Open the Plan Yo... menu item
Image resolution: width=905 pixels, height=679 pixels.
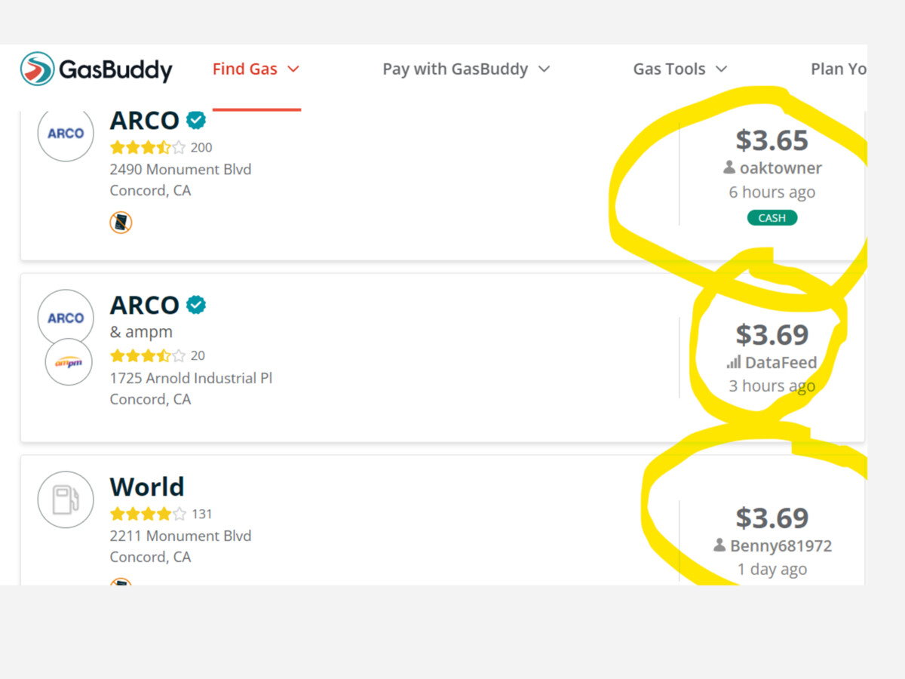click(x=839, y=69)
